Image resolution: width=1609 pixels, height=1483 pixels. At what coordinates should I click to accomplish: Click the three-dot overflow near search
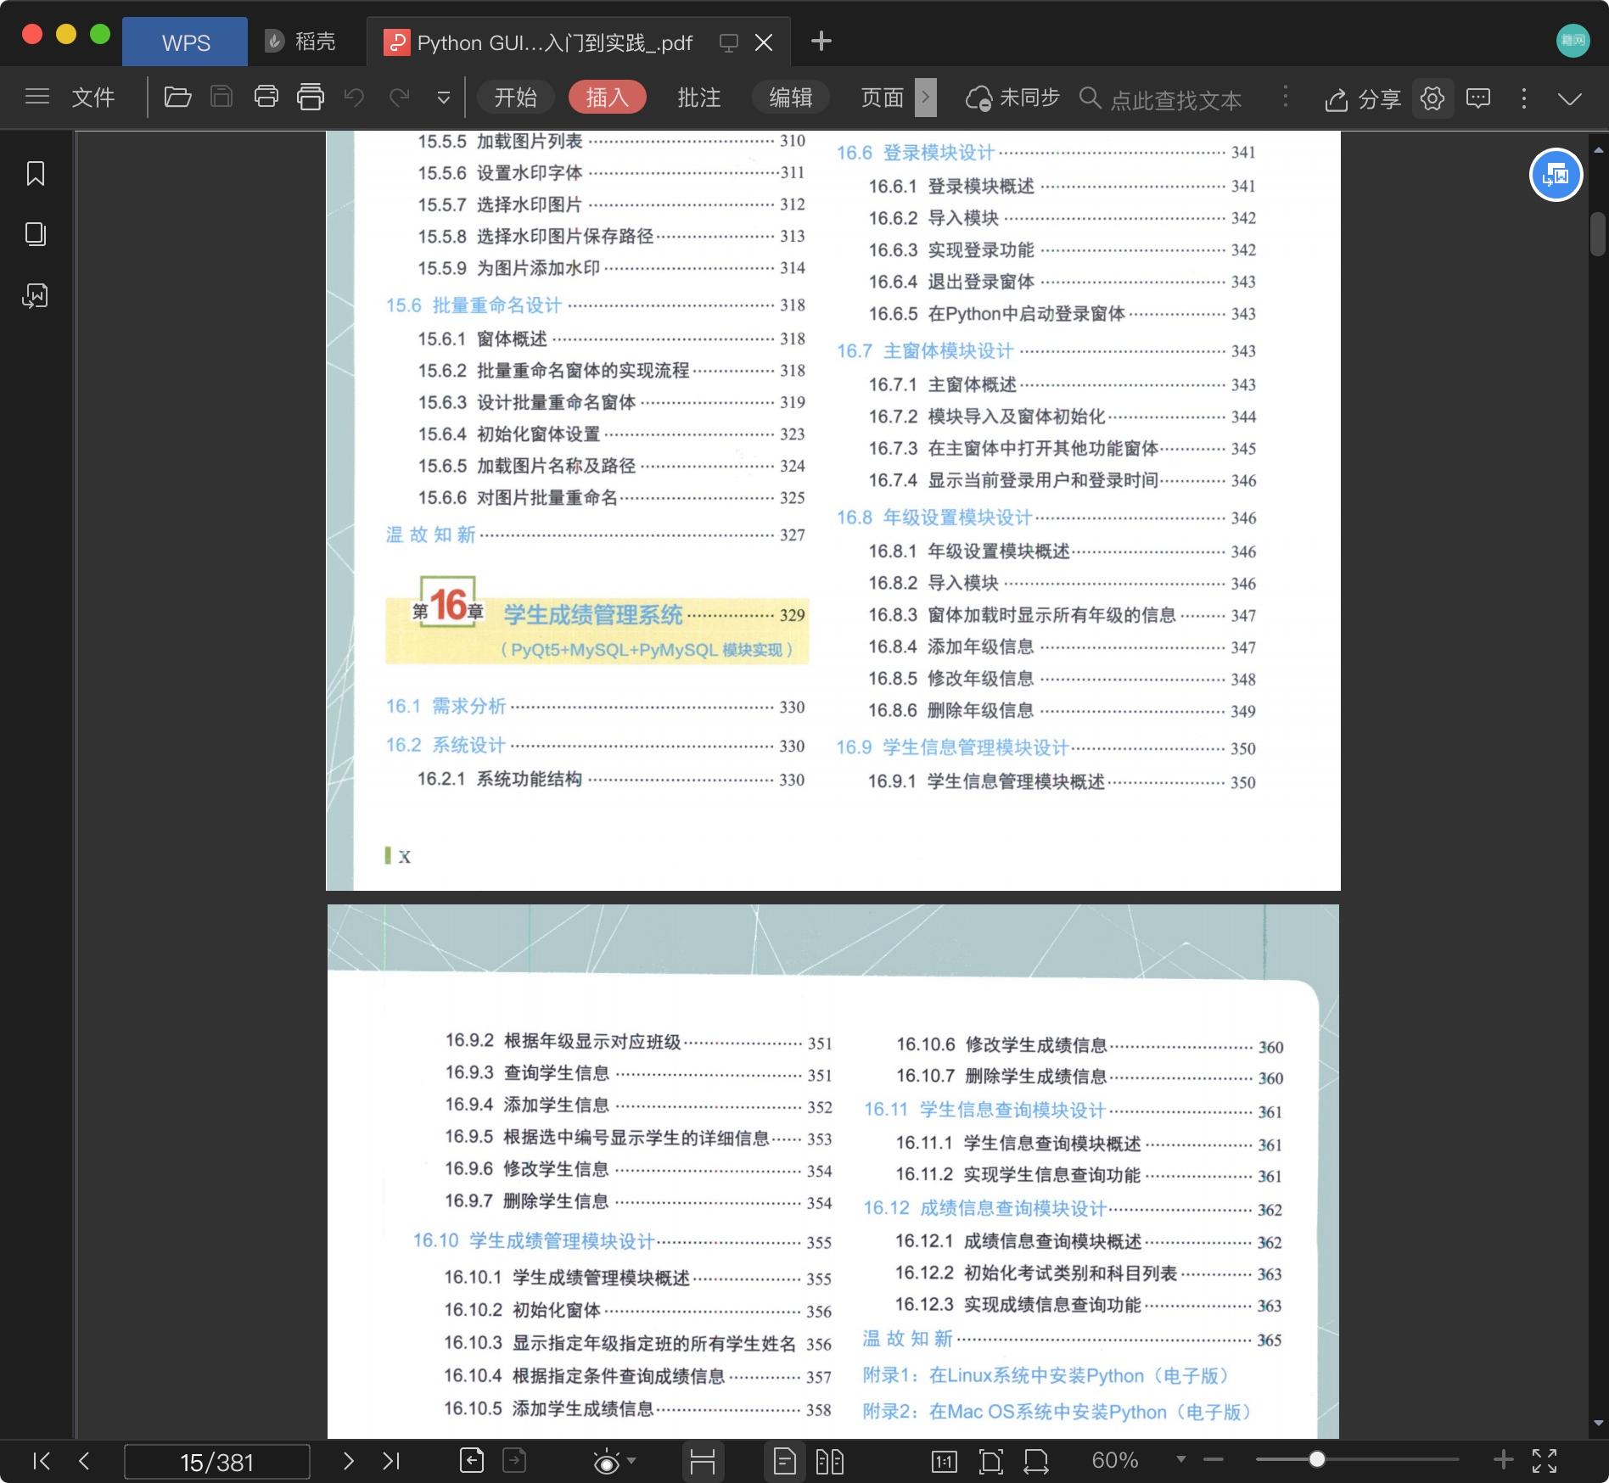[1286, 97]
